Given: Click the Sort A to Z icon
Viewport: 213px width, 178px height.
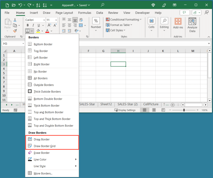Looking at the screenshot, I should (x=39, y=5).
